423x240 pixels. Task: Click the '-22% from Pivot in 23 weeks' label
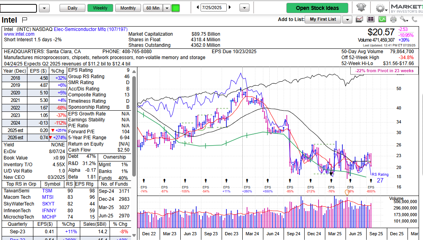coord(384,71)
